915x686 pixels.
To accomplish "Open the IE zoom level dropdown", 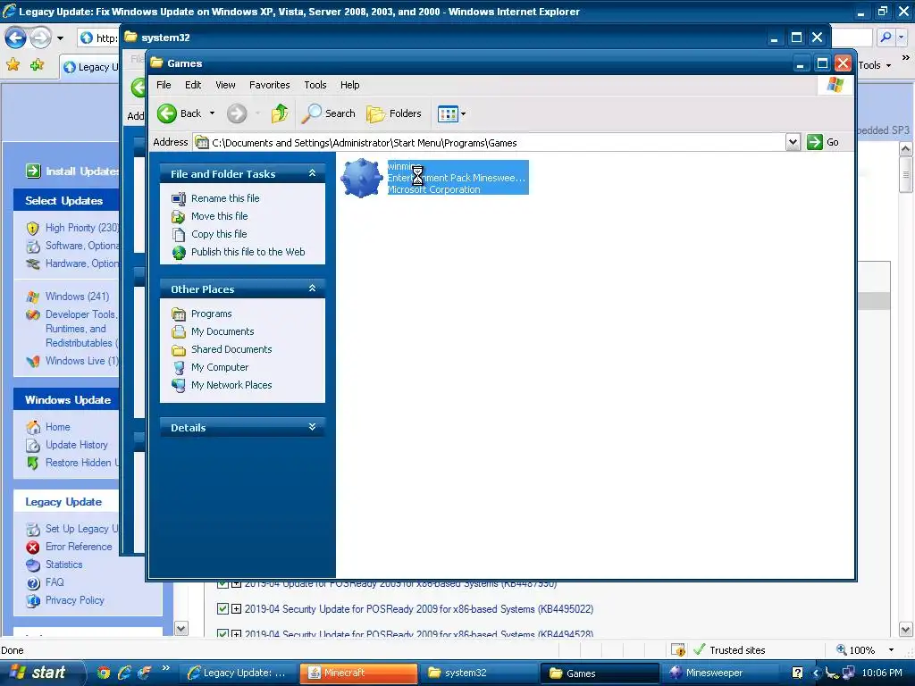I will coord(891,650).
